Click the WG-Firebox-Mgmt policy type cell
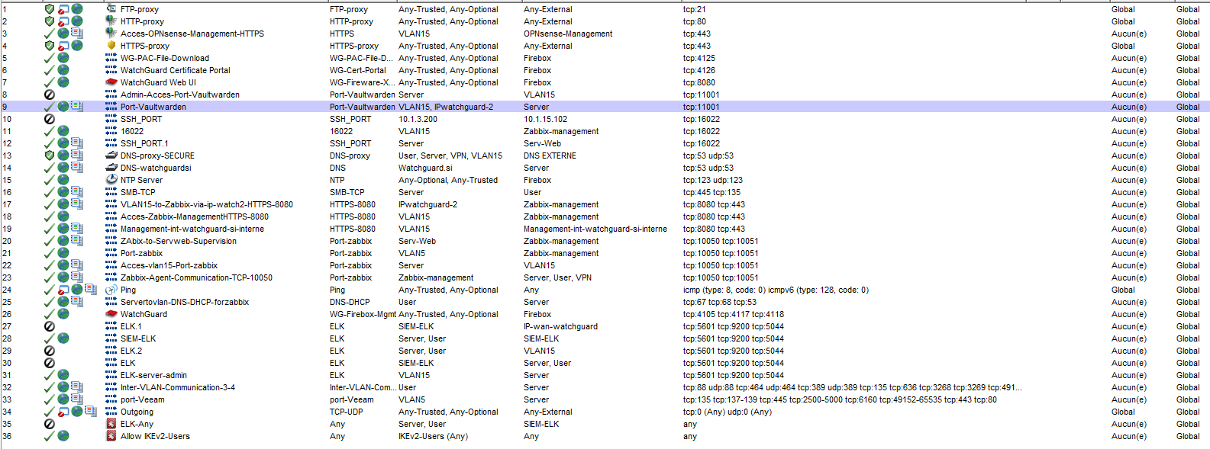 [363, 314]
